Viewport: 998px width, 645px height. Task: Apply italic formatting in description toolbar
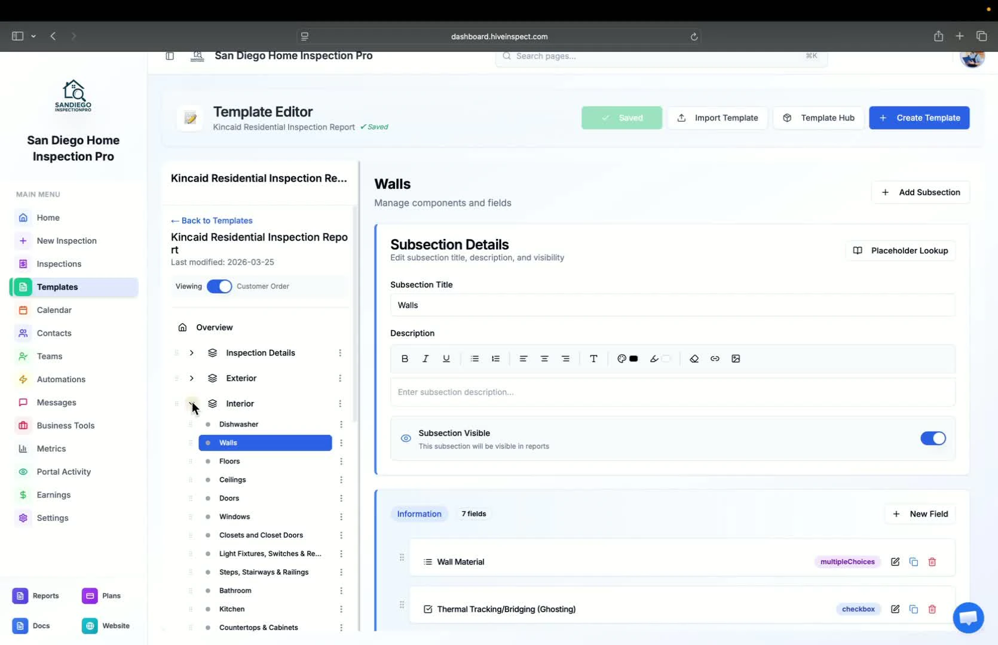point(425,359)
